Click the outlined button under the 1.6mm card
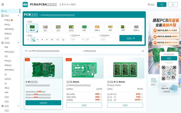 pos(84,105)
